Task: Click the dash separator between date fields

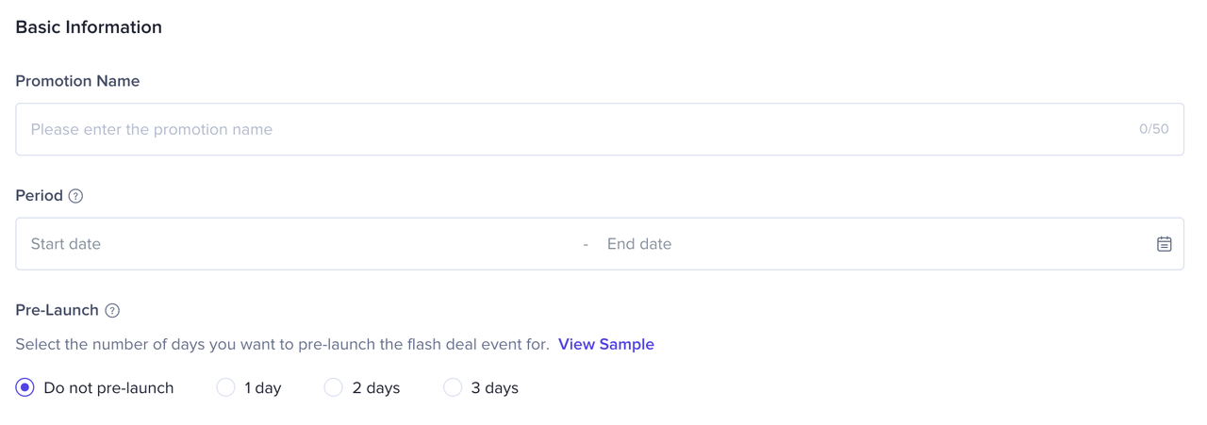Action: pos(586,244)
